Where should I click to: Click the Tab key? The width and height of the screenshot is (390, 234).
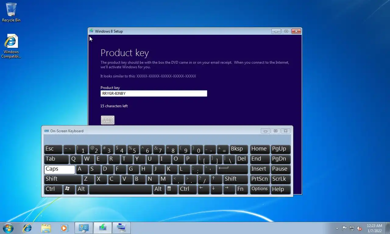56,159
